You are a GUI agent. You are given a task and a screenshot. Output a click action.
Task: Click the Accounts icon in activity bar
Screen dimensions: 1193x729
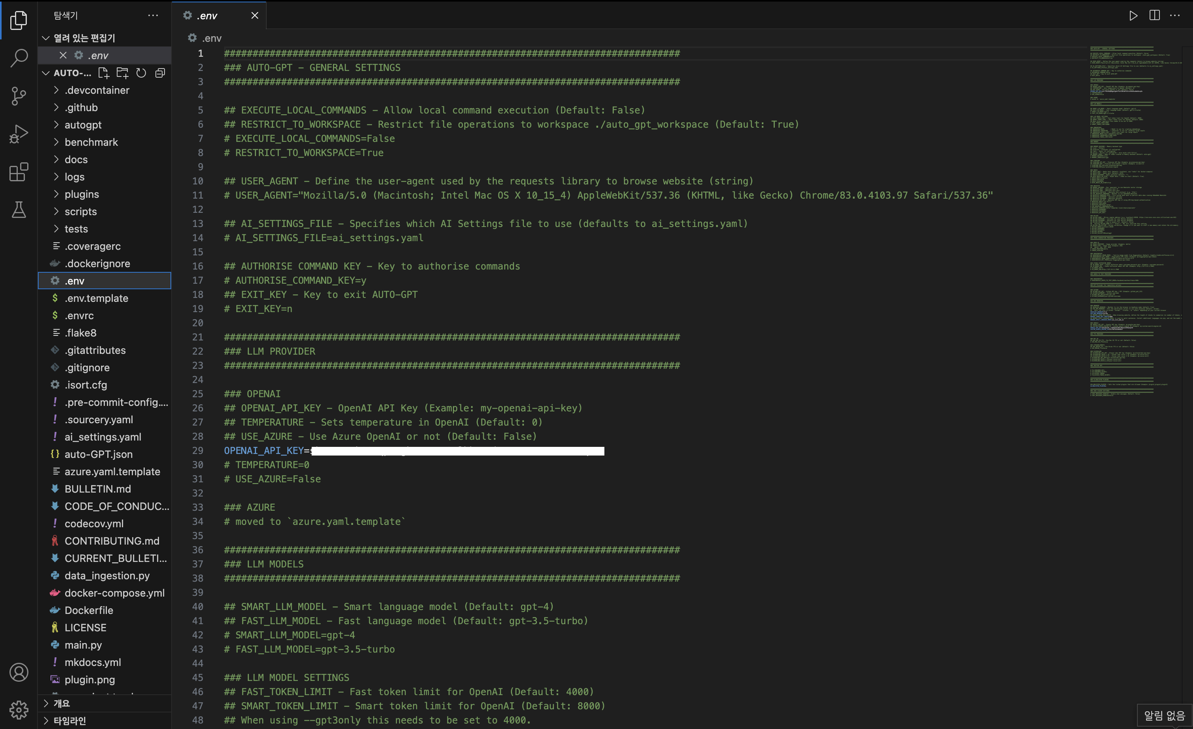point(19,672)
